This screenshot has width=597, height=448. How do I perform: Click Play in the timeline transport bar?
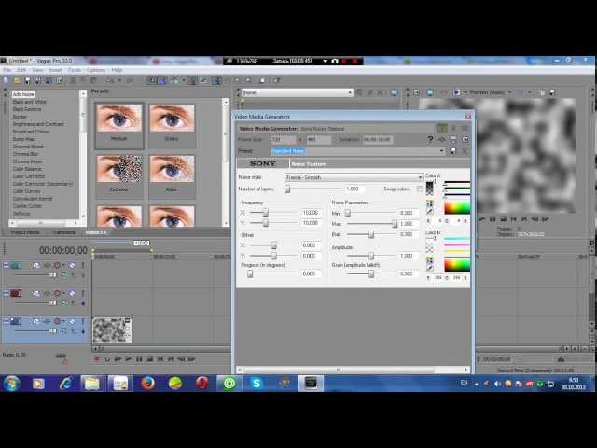pos(129,358)
